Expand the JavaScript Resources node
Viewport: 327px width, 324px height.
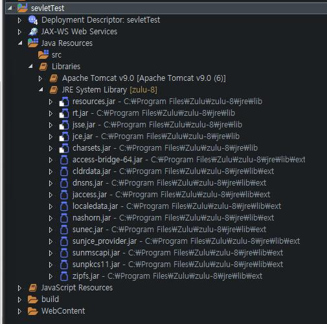point(19,288)
